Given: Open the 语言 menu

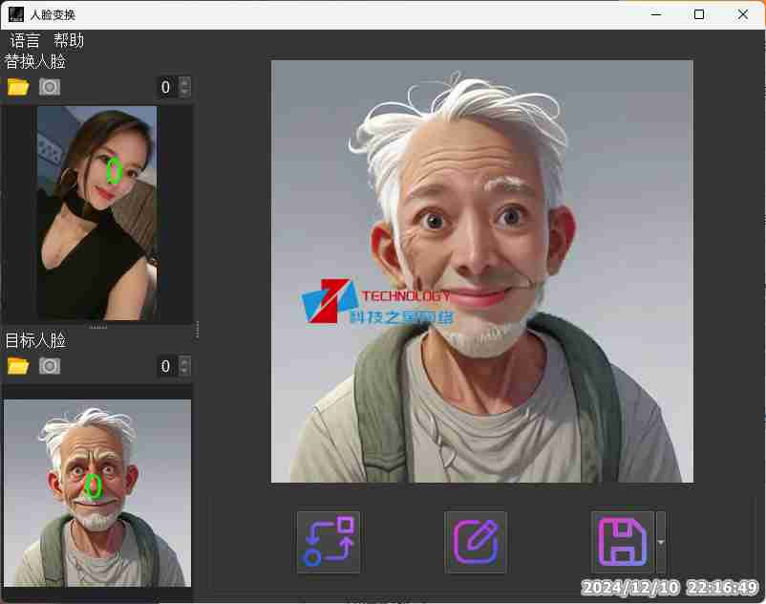Looking at the screenshot, I should (x=26, y=40).
